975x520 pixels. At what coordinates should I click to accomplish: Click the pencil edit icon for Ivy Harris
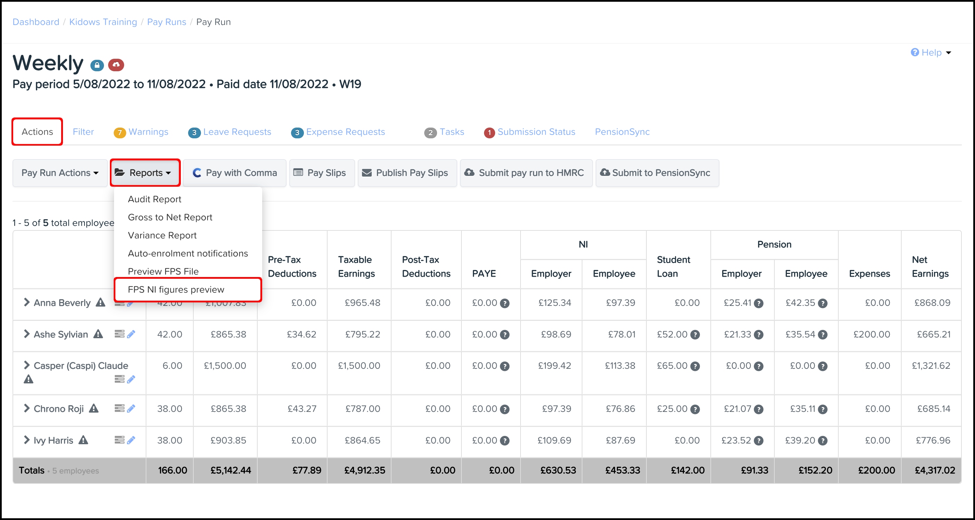click(x=131, y=440)
